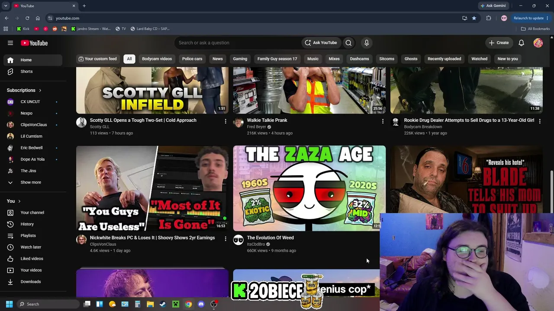Open Steam from the taskbar
554x311 pixels.
coord(163,304)
